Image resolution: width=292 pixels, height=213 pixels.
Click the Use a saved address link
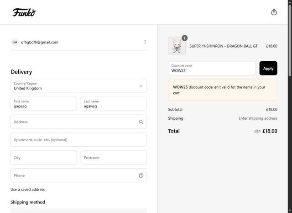click(28, 189)
